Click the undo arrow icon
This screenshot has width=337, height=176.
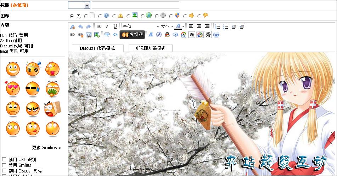pyautogui.click(x=80, y=27)
